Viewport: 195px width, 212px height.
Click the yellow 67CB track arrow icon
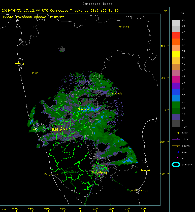(x=176, y=133)
